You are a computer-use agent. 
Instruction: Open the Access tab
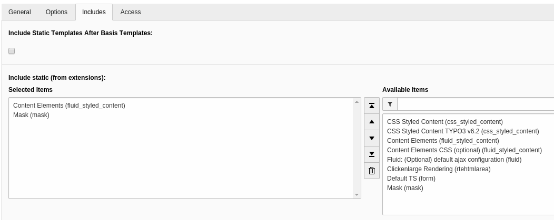point(131,12)
